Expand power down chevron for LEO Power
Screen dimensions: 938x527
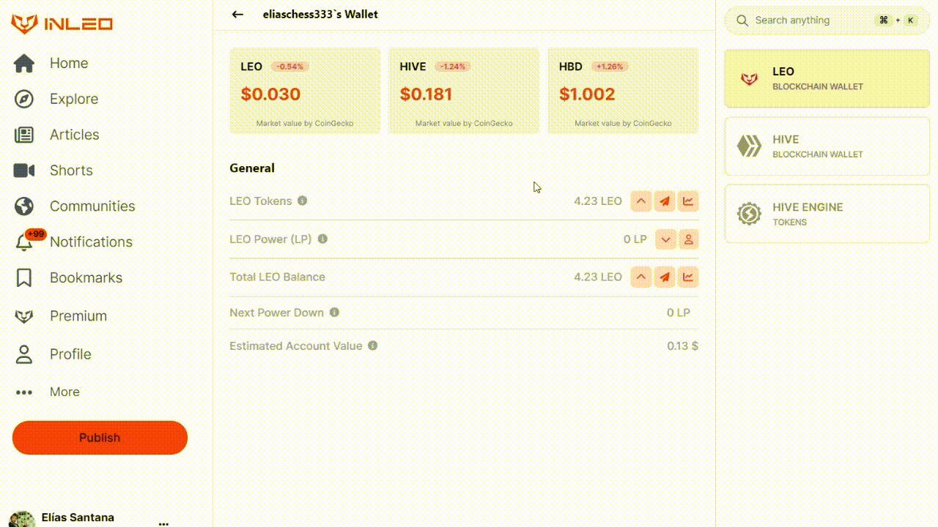pos(665,239)
